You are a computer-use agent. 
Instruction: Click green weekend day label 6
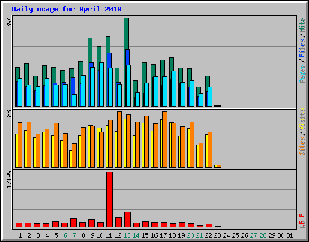tap(65, 235)
